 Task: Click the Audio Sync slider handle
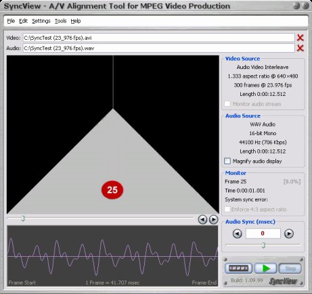tap(263, 245)
